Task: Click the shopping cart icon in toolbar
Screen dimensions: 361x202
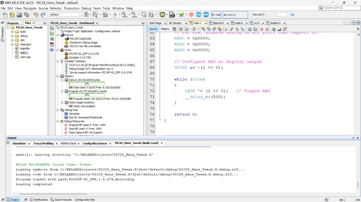Action: pos(181,15)
